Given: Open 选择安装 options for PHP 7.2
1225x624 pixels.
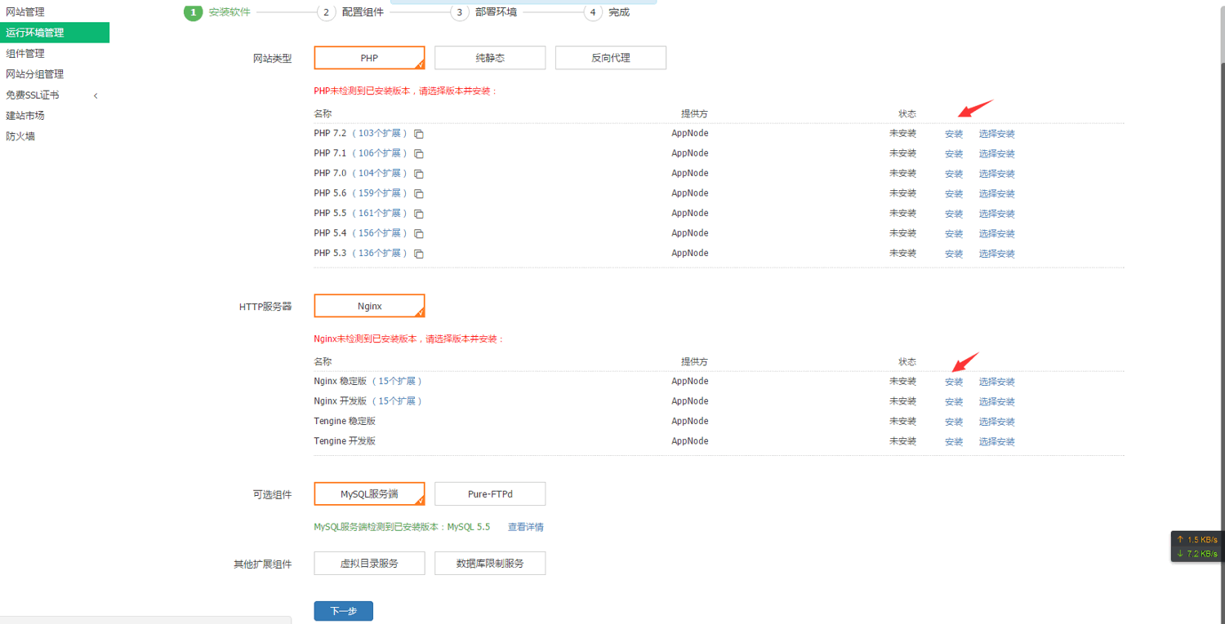Looking at the screenshot, I should coord(996,134).
